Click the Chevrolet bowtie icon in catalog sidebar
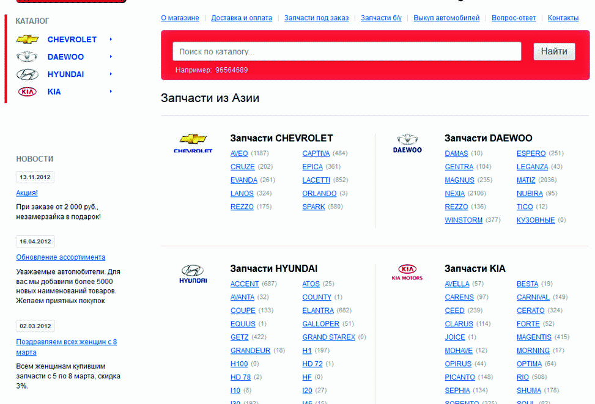Screen dimensions: 595x404 coord(28,39)
